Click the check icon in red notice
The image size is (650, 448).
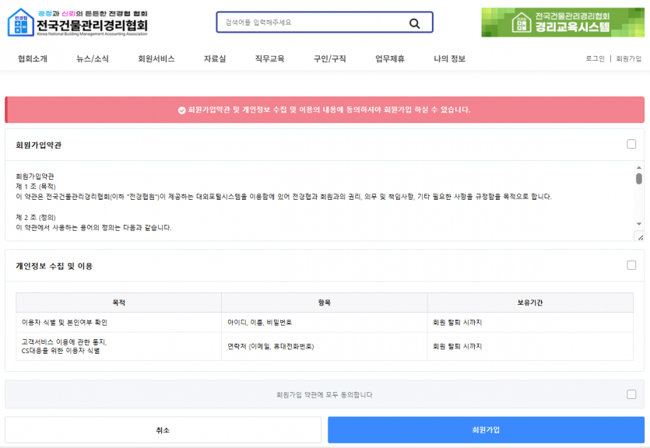181,110
